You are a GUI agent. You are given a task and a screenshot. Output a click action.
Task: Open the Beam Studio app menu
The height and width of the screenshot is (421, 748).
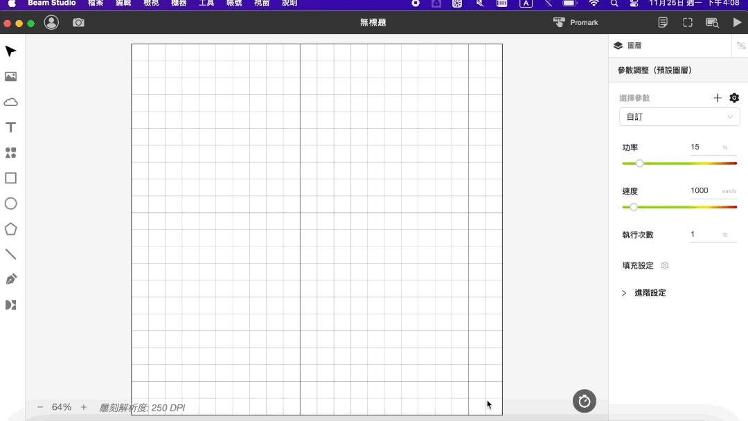51,3
